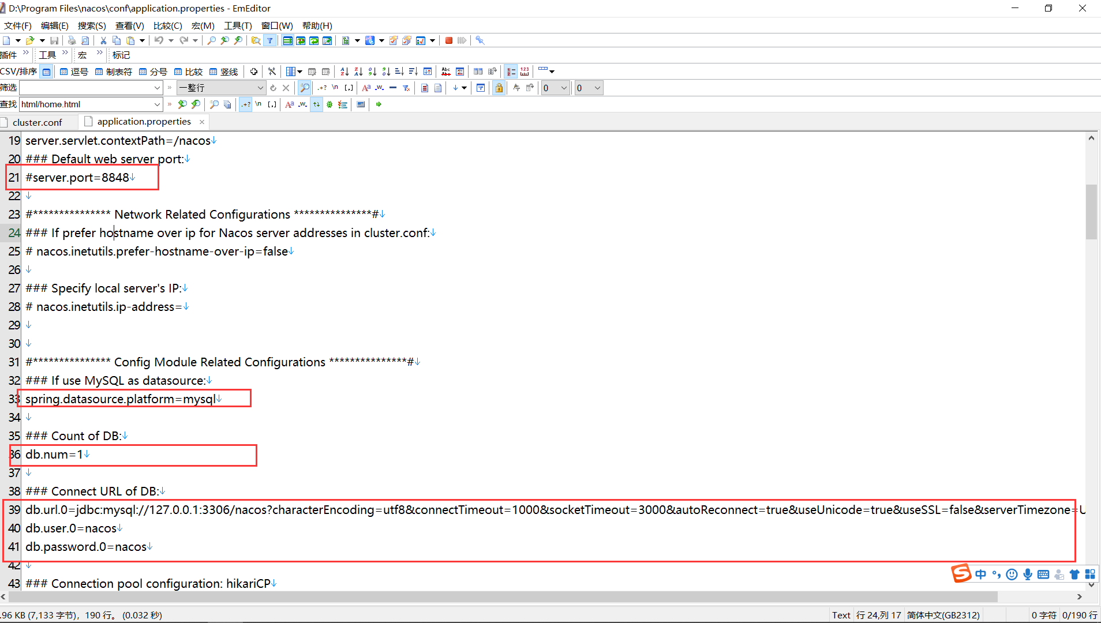The height and width of the screenshot is (623, 1101).
Task: Toggle lock icon in Filter toolbar
Action: tap(499, 88)
